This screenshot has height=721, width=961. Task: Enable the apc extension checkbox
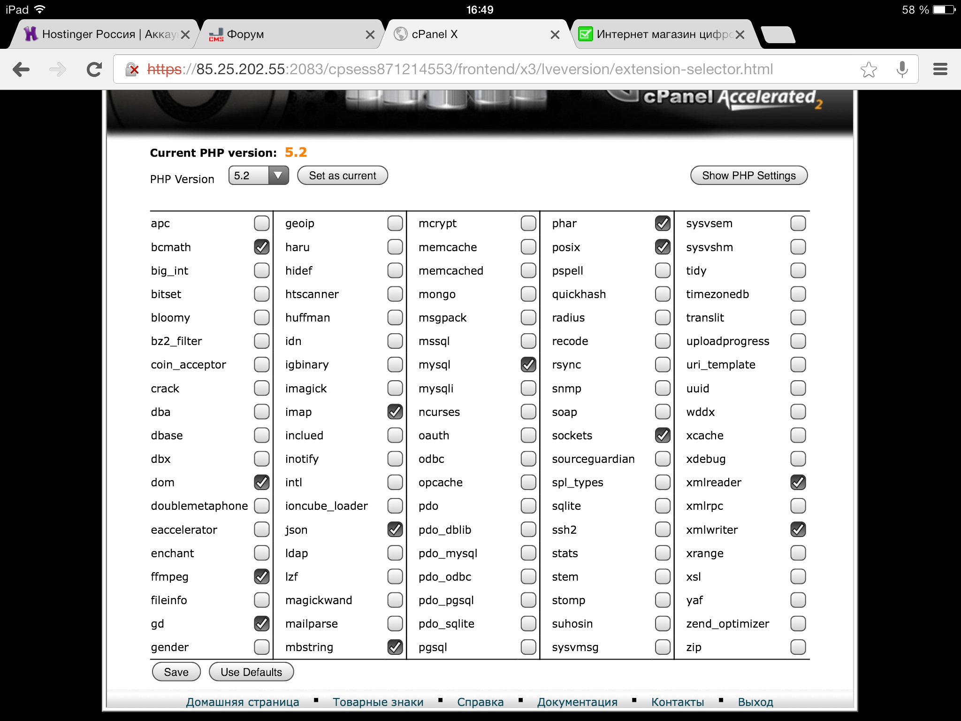[x=261, y=223]
